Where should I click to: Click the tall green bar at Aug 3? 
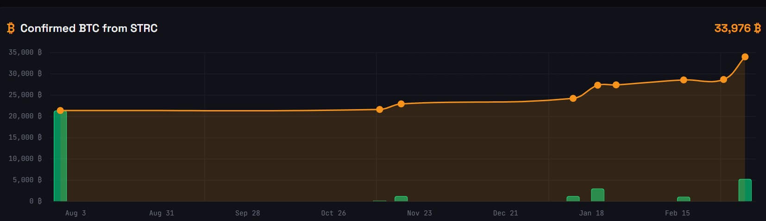(x=60, y=156)
